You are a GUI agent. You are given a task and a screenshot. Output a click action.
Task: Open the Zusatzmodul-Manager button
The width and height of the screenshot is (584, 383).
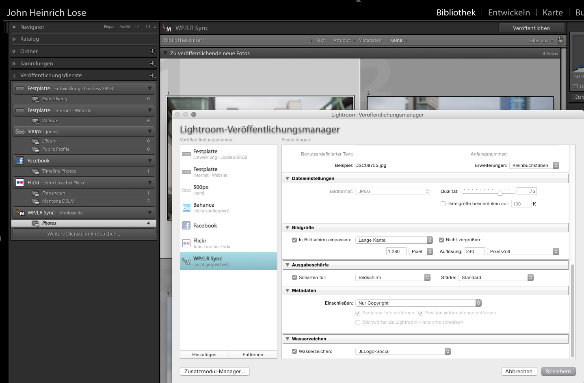tap(214, 372)
